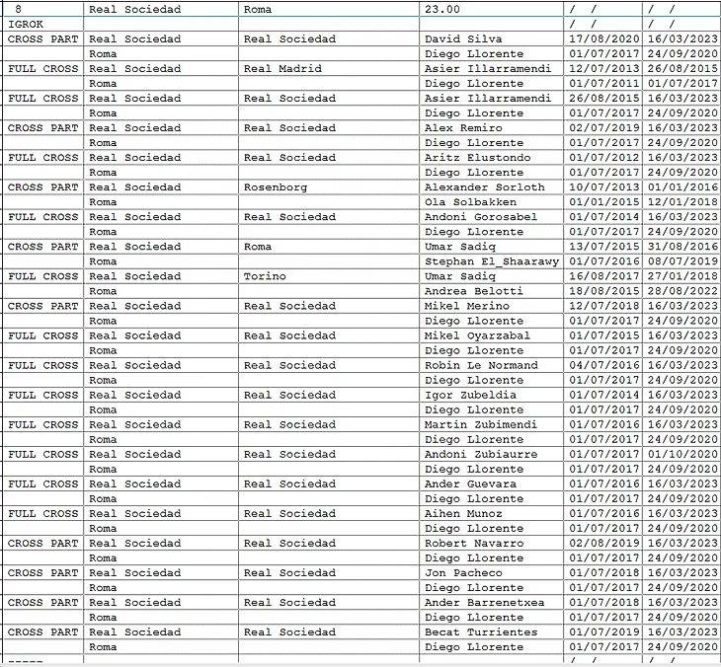Click the 23.00 value cell
The height and width of the screenshot is (667, 721).
click(491, 9)
